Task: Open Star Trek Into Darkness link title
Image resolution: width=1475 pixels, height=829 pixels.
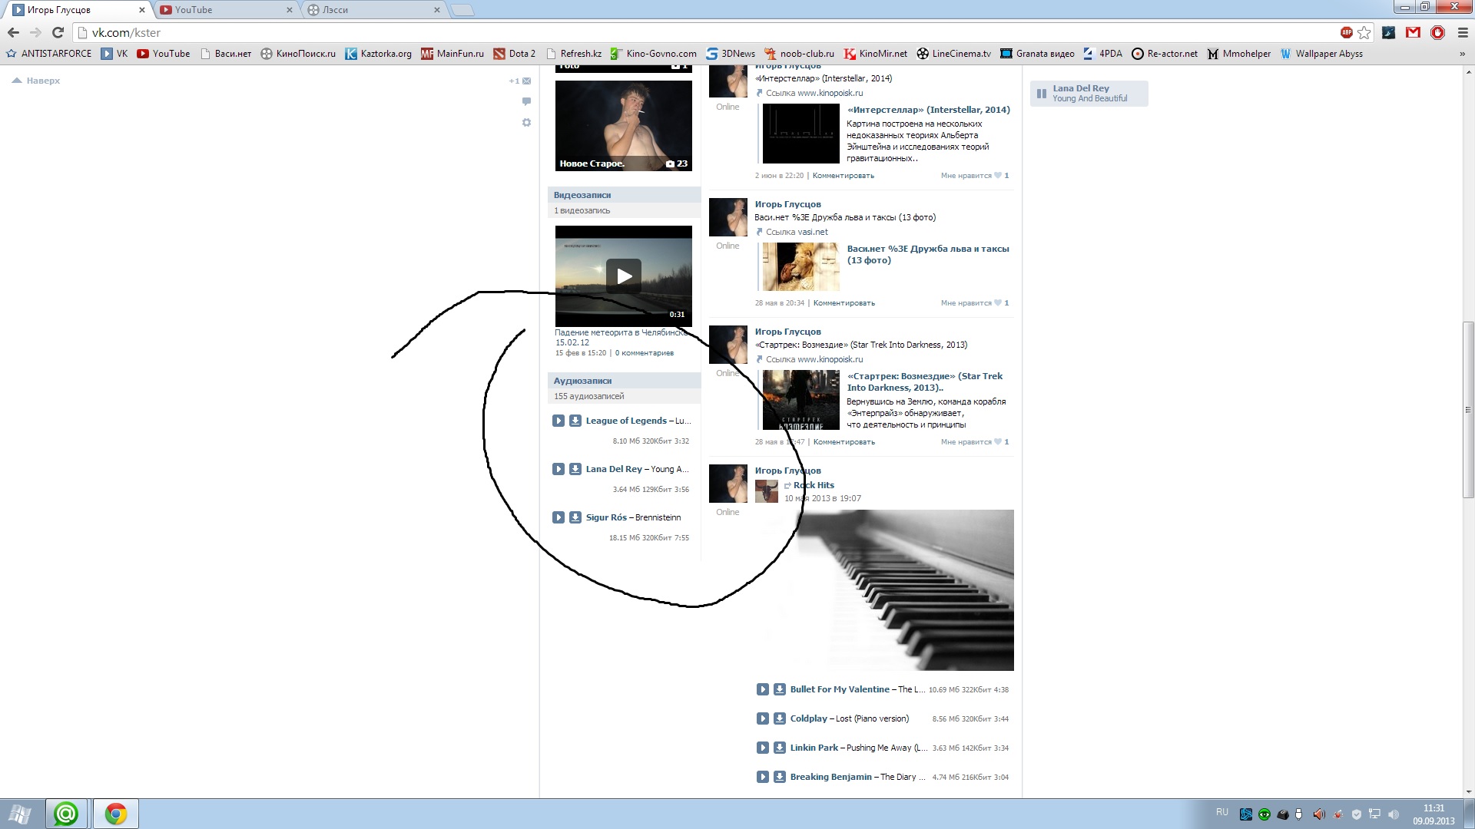Action: click(925, 381)
